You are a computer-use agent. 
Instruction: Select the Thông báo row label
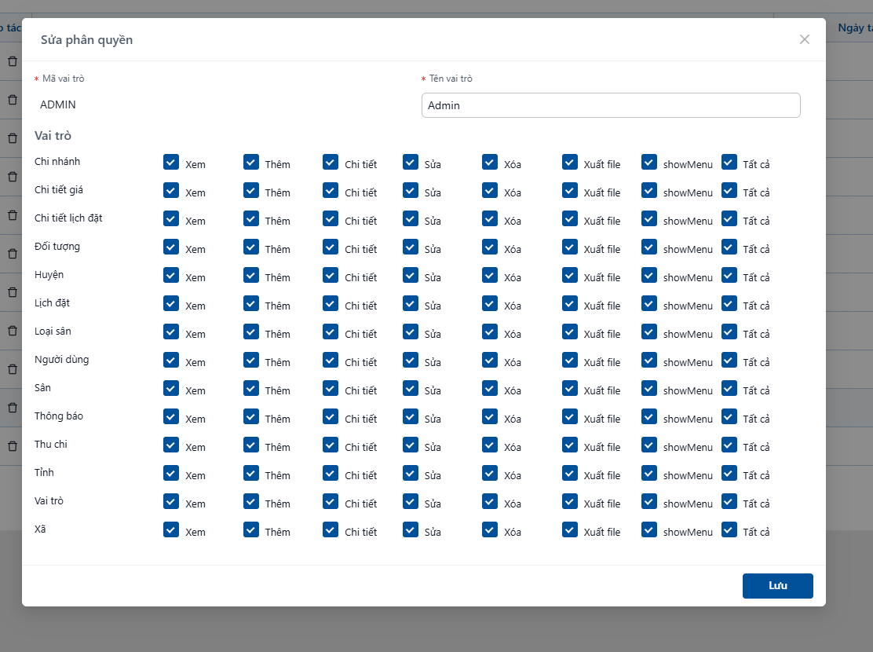click(x=58, y=416)
